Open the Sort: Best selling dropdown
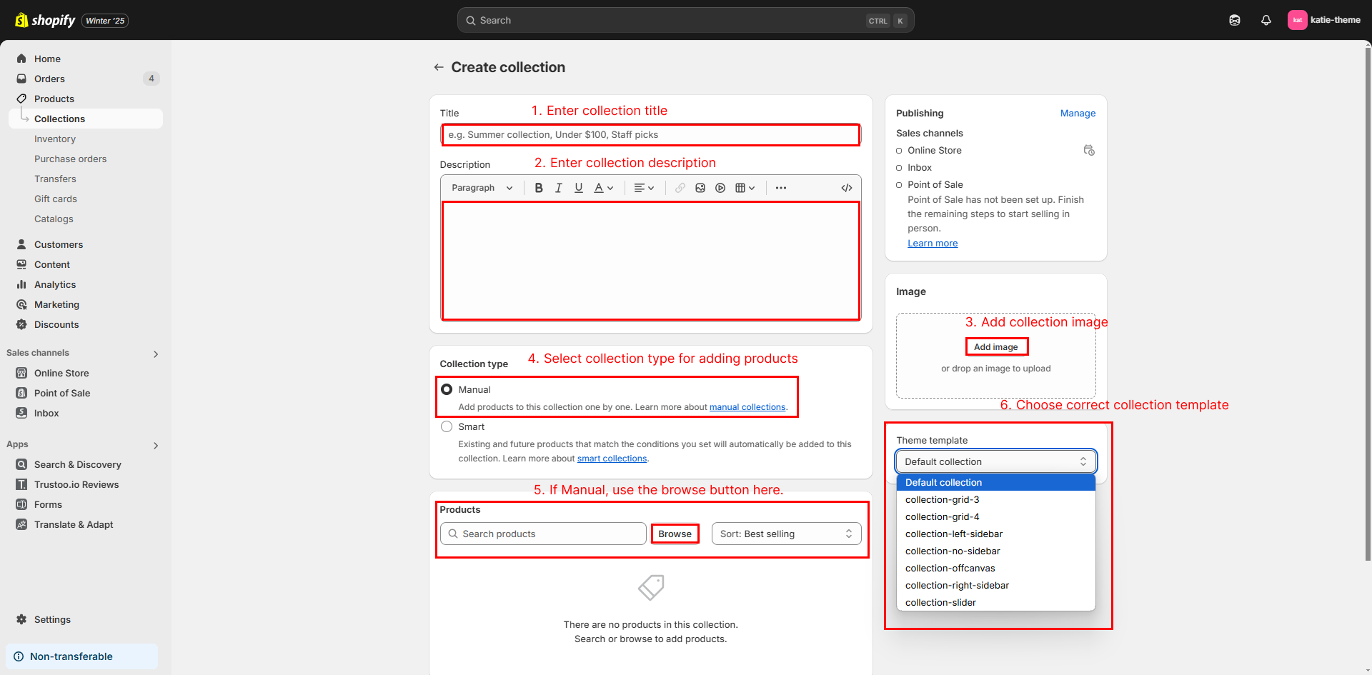The height and width of the screenshot is (675, 1372). [x=786, y=534]
